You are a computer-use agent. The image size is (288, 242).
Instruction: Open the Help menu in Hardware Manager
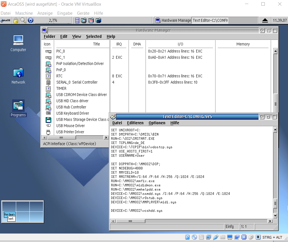click(x=111, y=36)
